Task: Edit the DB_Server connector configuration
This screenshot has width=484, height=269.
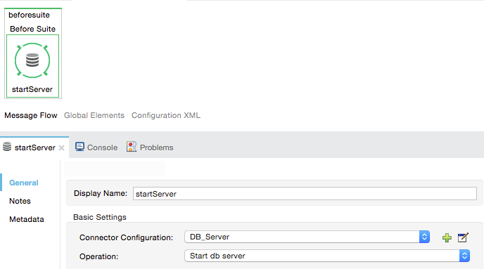Action: (463, 237)
